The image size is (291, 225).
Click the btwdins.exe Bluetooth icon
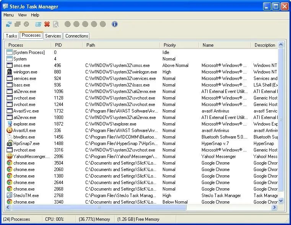point(10,137)
